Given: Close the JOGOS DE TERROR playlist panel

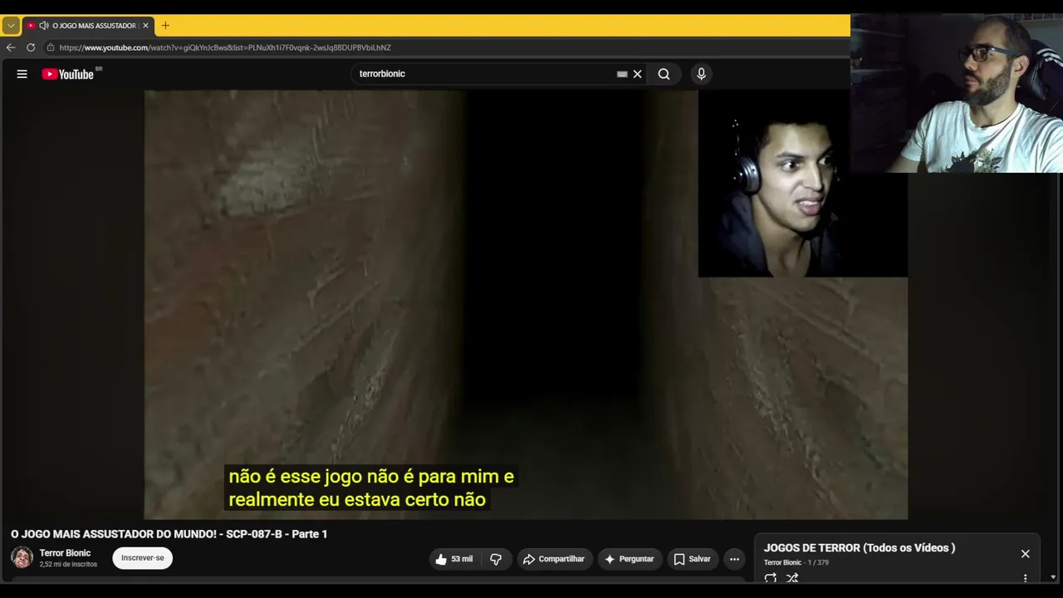Looking at the screenshot, I should point(1026,554).
